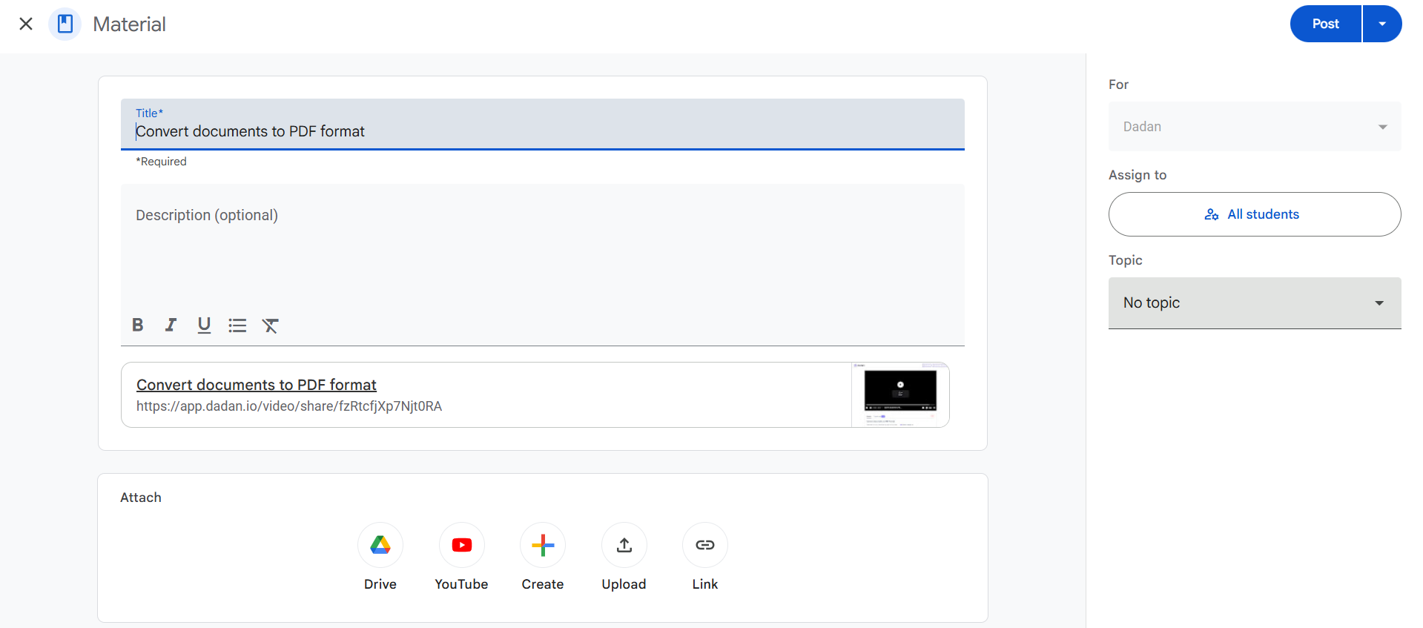Toggle italic formatting

[x=171, y=325]
